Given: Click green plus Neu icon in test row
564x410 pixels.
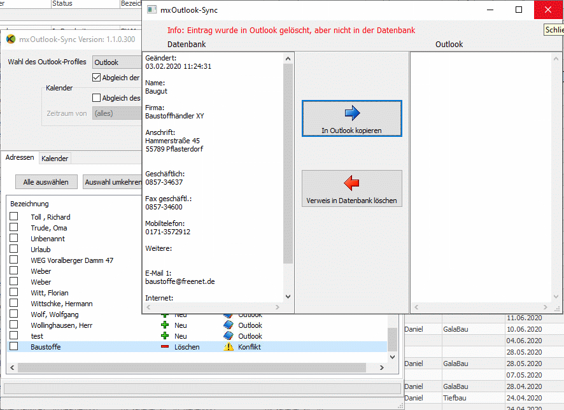Looking at the screenshot, I should pos(165,336).
